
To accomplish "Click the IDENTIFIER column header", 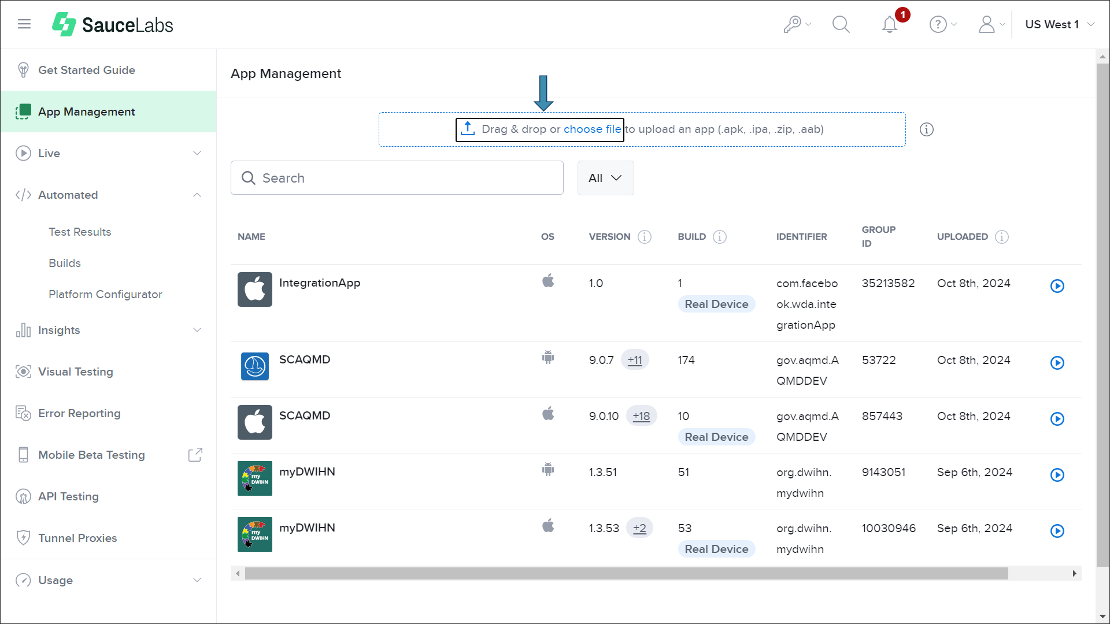I will [x=801, y=237].
